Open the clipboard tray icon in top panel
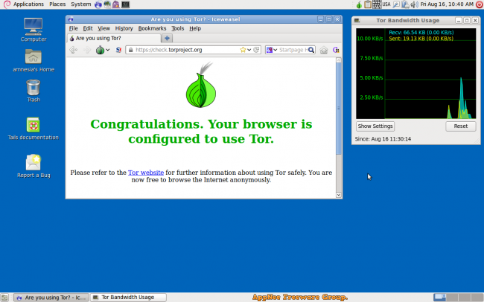Screen dimensions: 484x302 click(x=367, y=4)
